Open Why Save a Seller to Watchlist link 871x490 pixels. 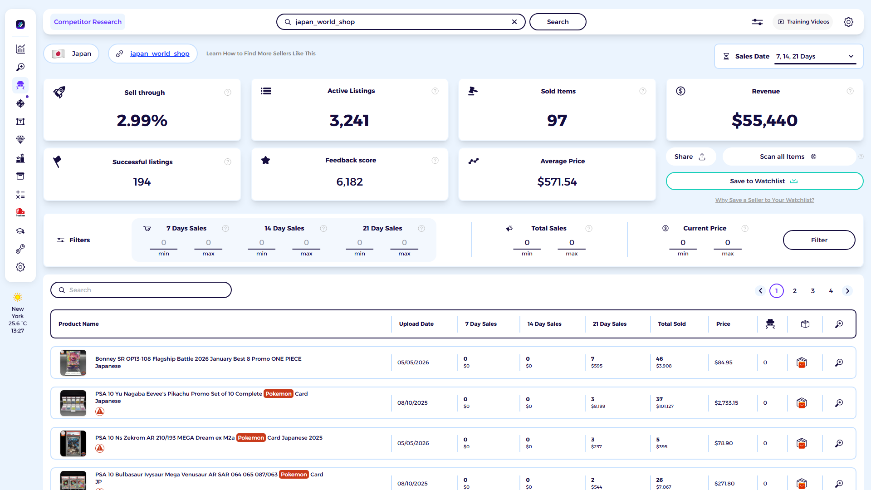coord(765,200)
